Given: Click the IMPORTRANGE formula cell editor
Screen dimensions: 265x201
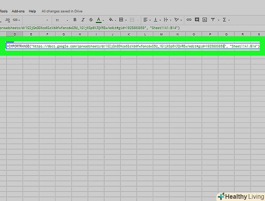Looking at the screenshot, I should [133, 46].
